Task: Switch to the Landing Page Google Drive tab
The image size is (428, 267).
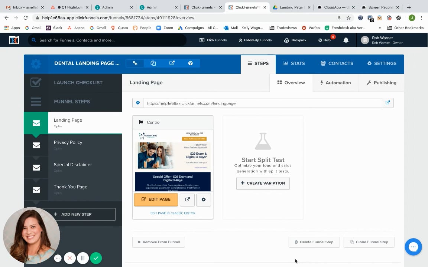Action: pos(292,7)
